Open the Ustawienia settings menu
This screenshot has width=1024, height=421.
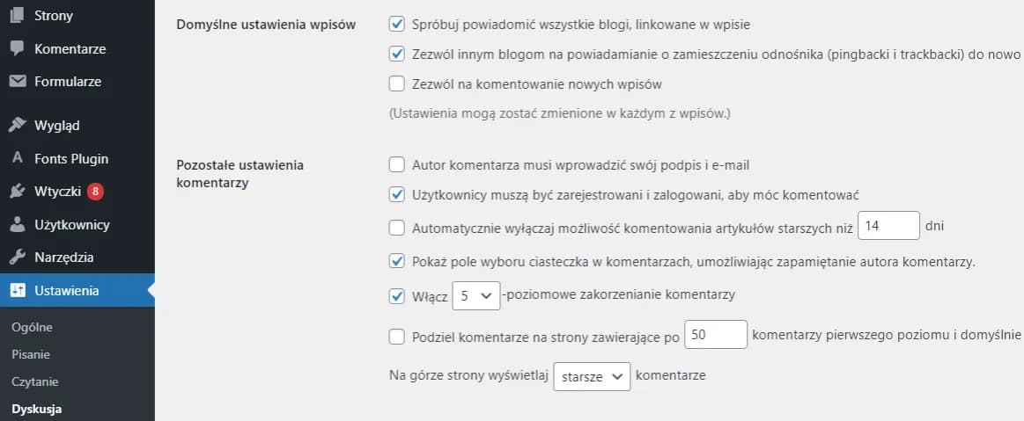pos(67,291)
